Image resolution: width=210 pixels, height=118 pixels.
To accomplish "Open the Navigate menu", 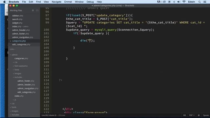I will [56, 2].
